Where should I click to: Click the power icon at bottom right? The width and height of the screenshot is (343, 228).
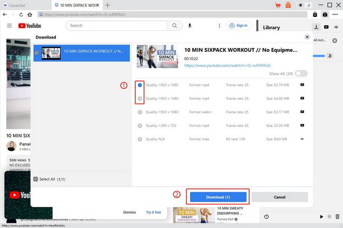coord(266,216)
